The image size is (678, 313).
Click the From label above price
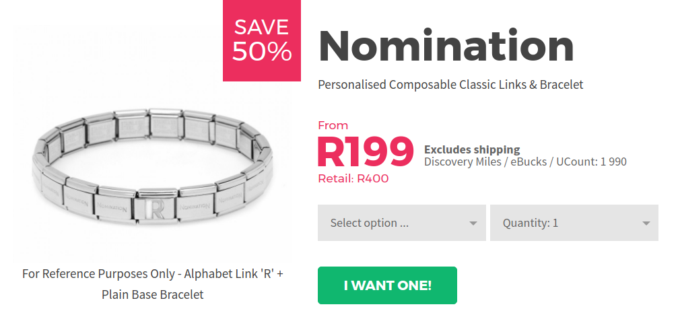[333, 125]
